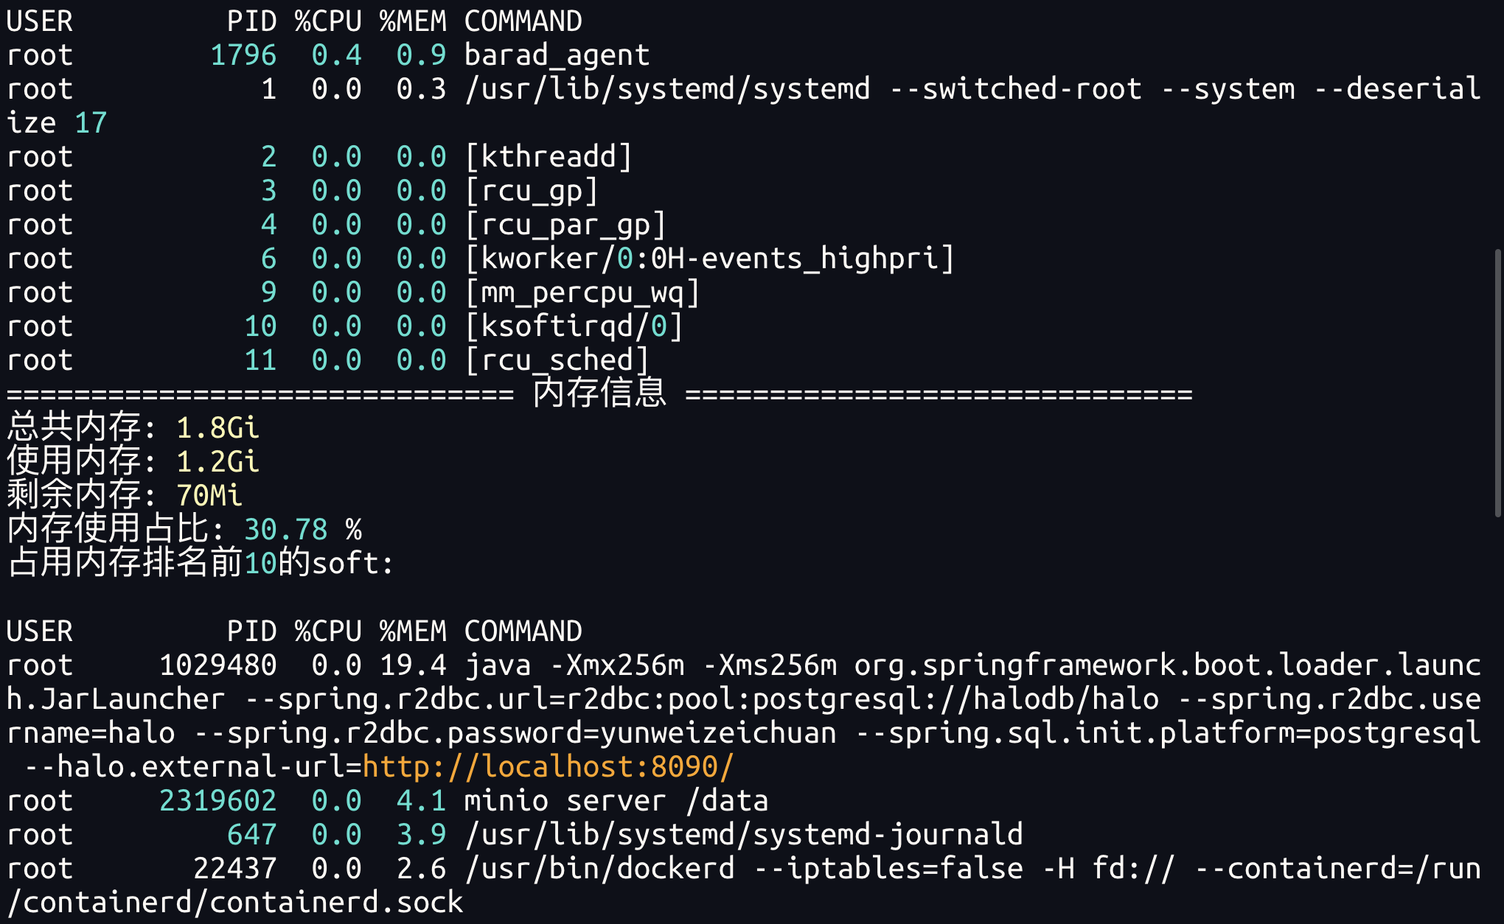Click the 内存信息 section heading
The width and height of the screenshot is (1504, 924).
(x=599, y=393)
